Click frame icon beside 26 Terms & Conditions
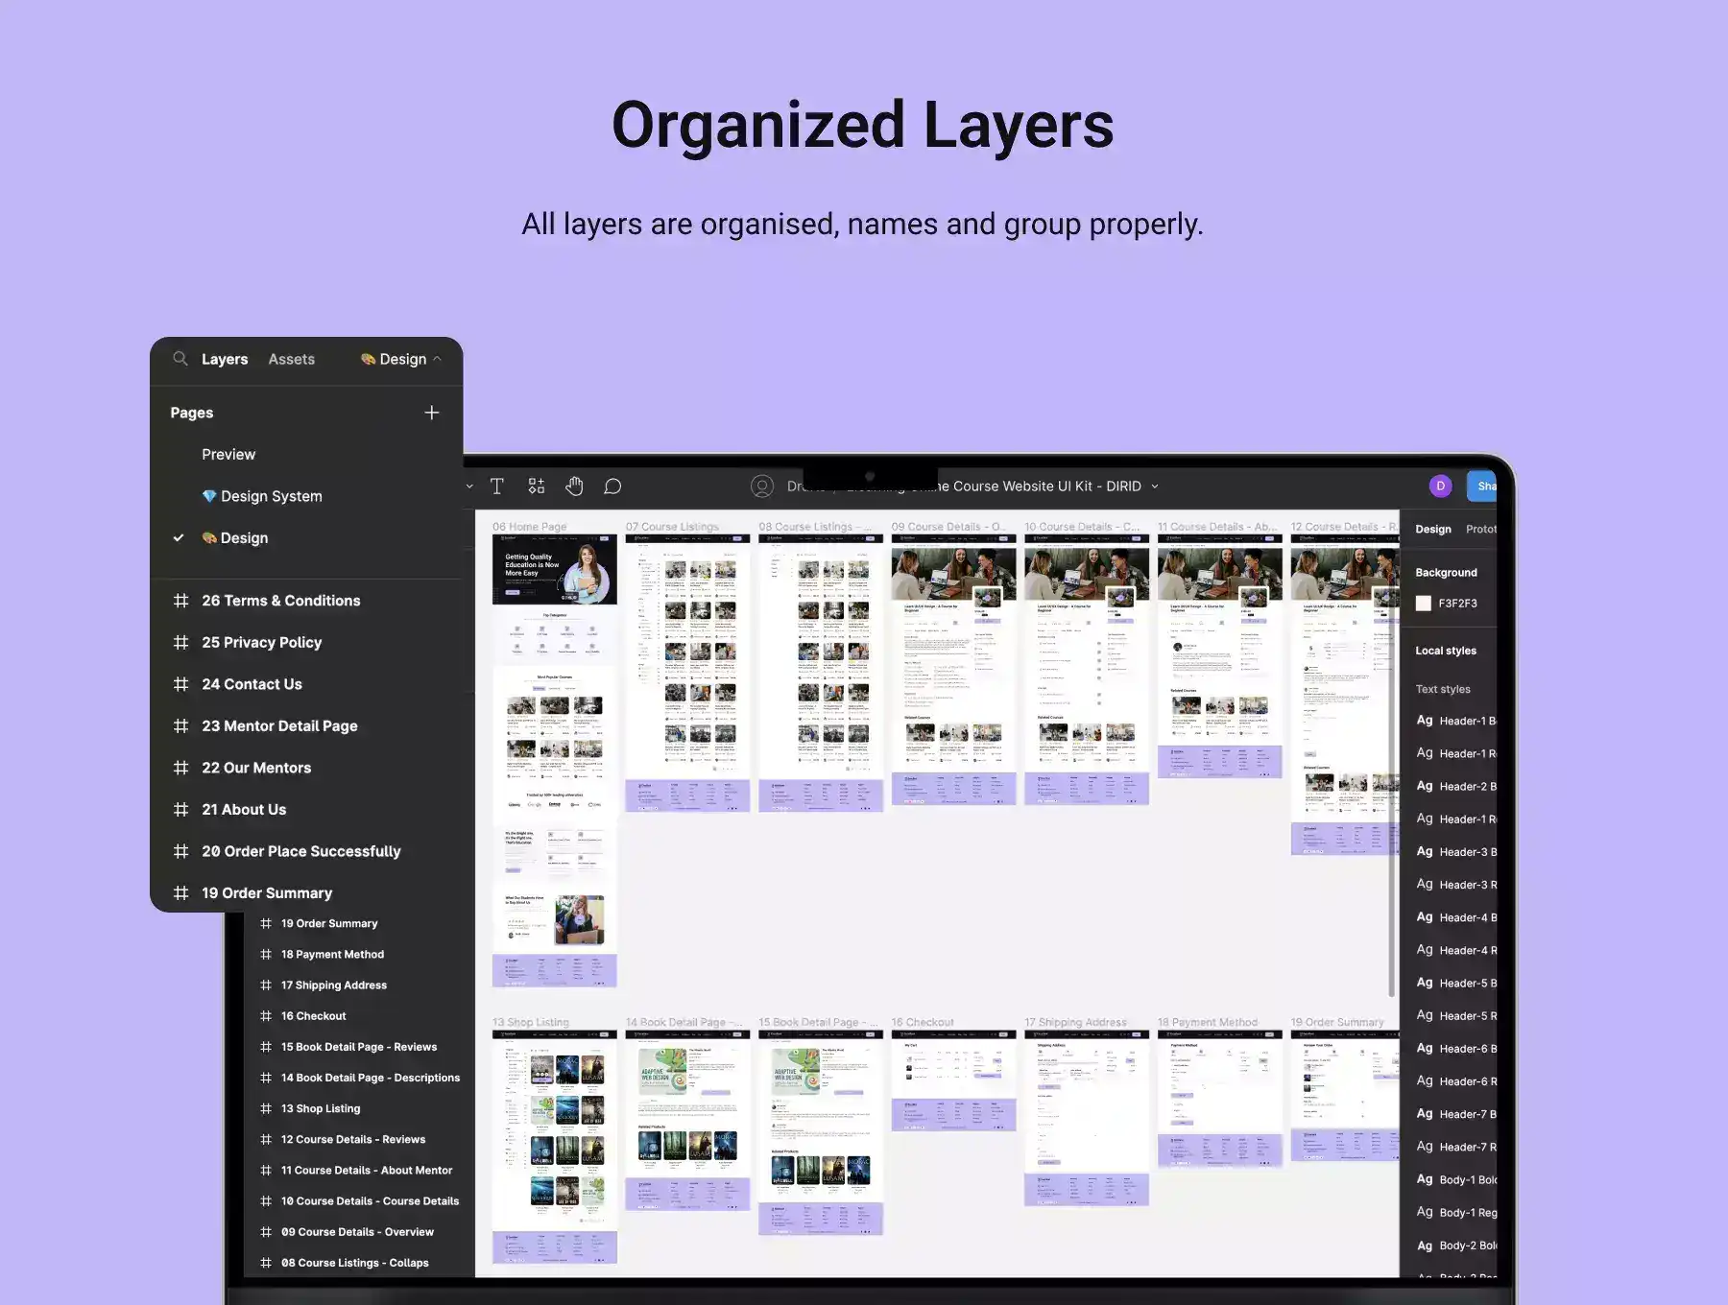The image size is (1728, 1305). [180, 601]
